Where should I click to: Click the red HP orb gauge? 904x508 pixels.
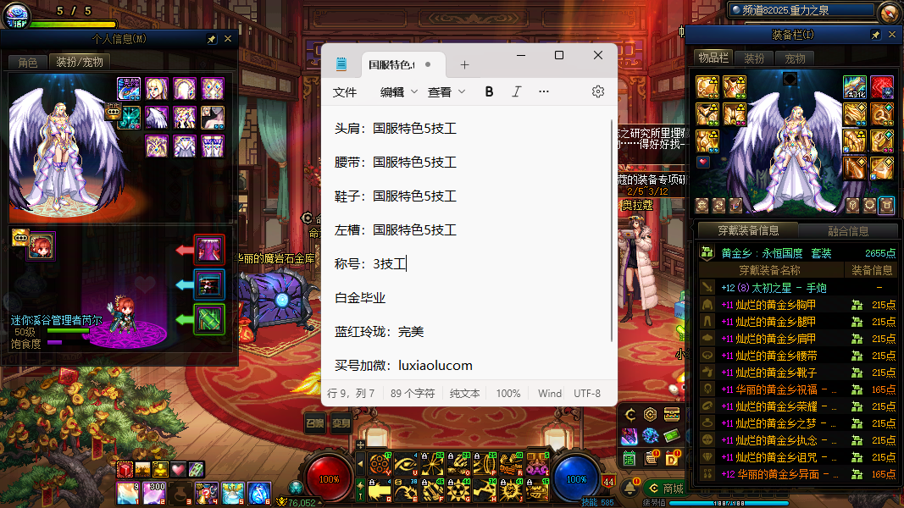point(329,478)
